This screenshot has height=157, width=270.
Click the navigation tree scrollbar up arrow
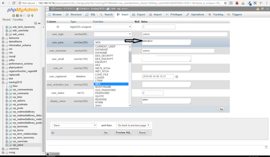point(43,27)
